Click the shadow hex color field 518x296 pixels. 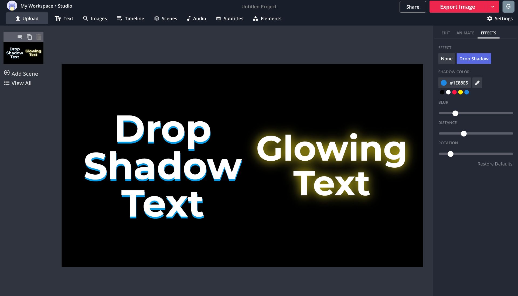click(459, 83)
